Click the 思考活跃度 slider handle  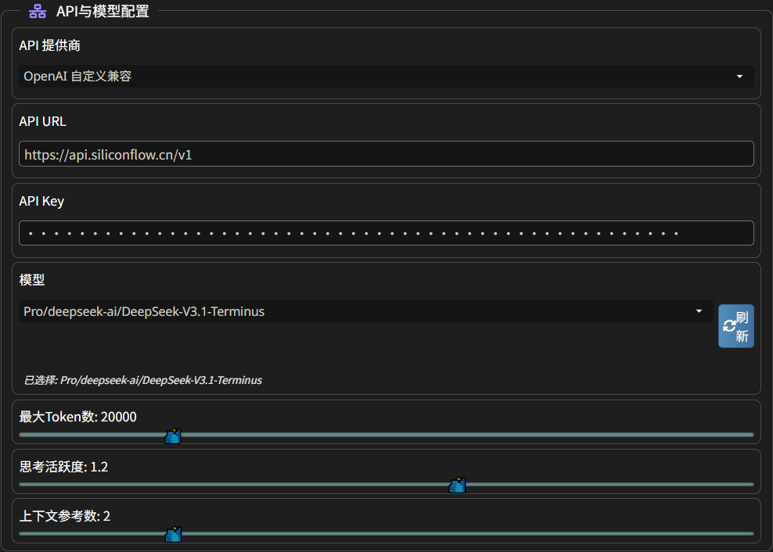457,486
